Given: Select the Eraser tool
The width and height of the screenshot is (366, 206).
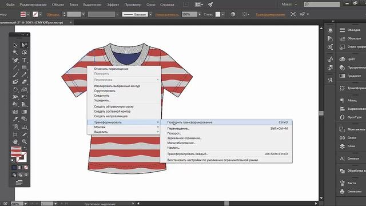Looking at the screenshot, I should [24, 82].
